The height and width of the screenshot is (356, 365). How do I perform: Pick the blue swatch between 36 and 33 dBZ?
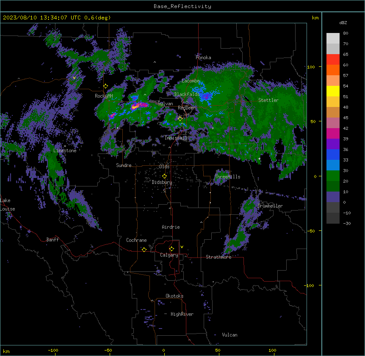tap(333, 154)
